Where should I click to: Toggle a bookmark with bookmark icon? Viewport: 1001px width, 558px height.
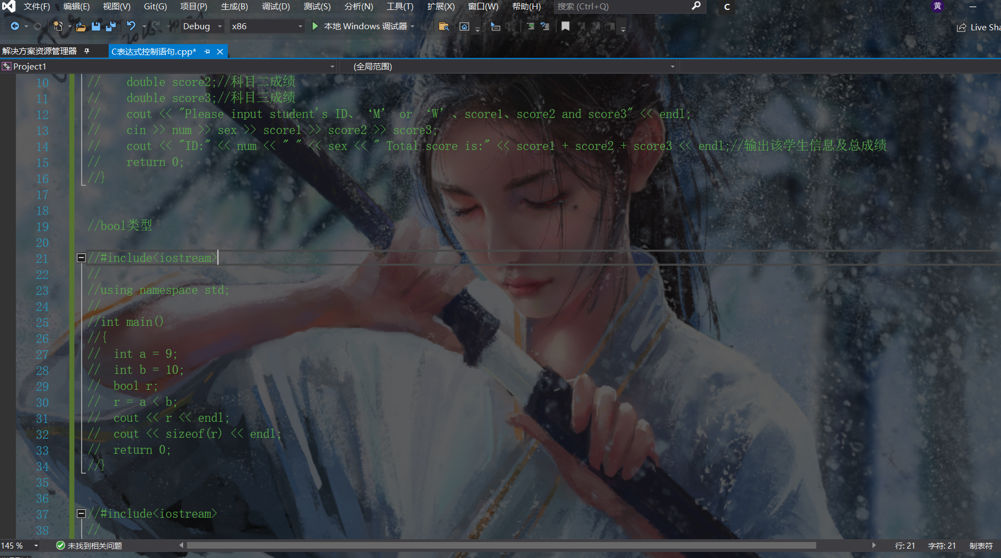[x=565, y=26]
